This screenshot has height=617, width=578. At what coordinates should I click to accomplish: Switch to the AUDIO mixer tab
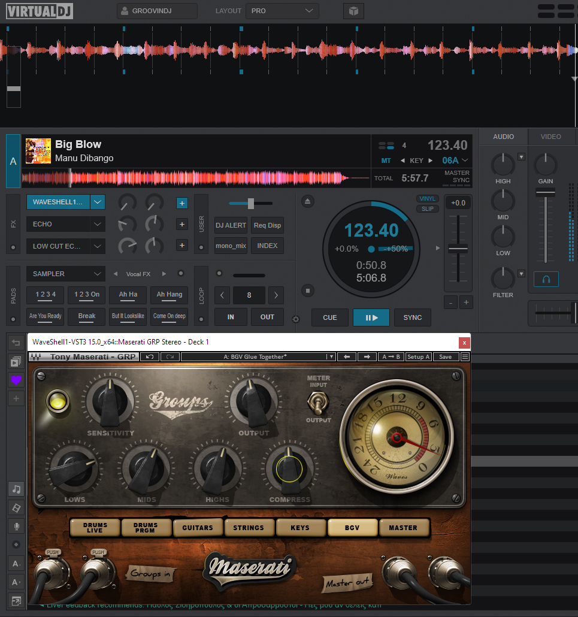pyautogui.click(x=504, y=137)
